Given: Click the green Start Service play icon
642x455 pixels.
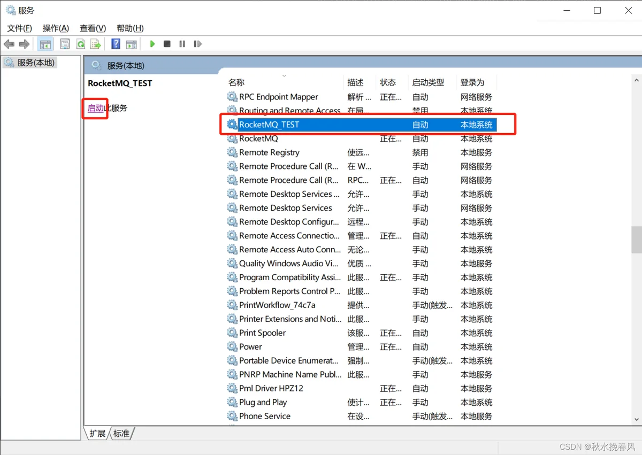Looking at the screenshot, I should click(x=152, y=44).
